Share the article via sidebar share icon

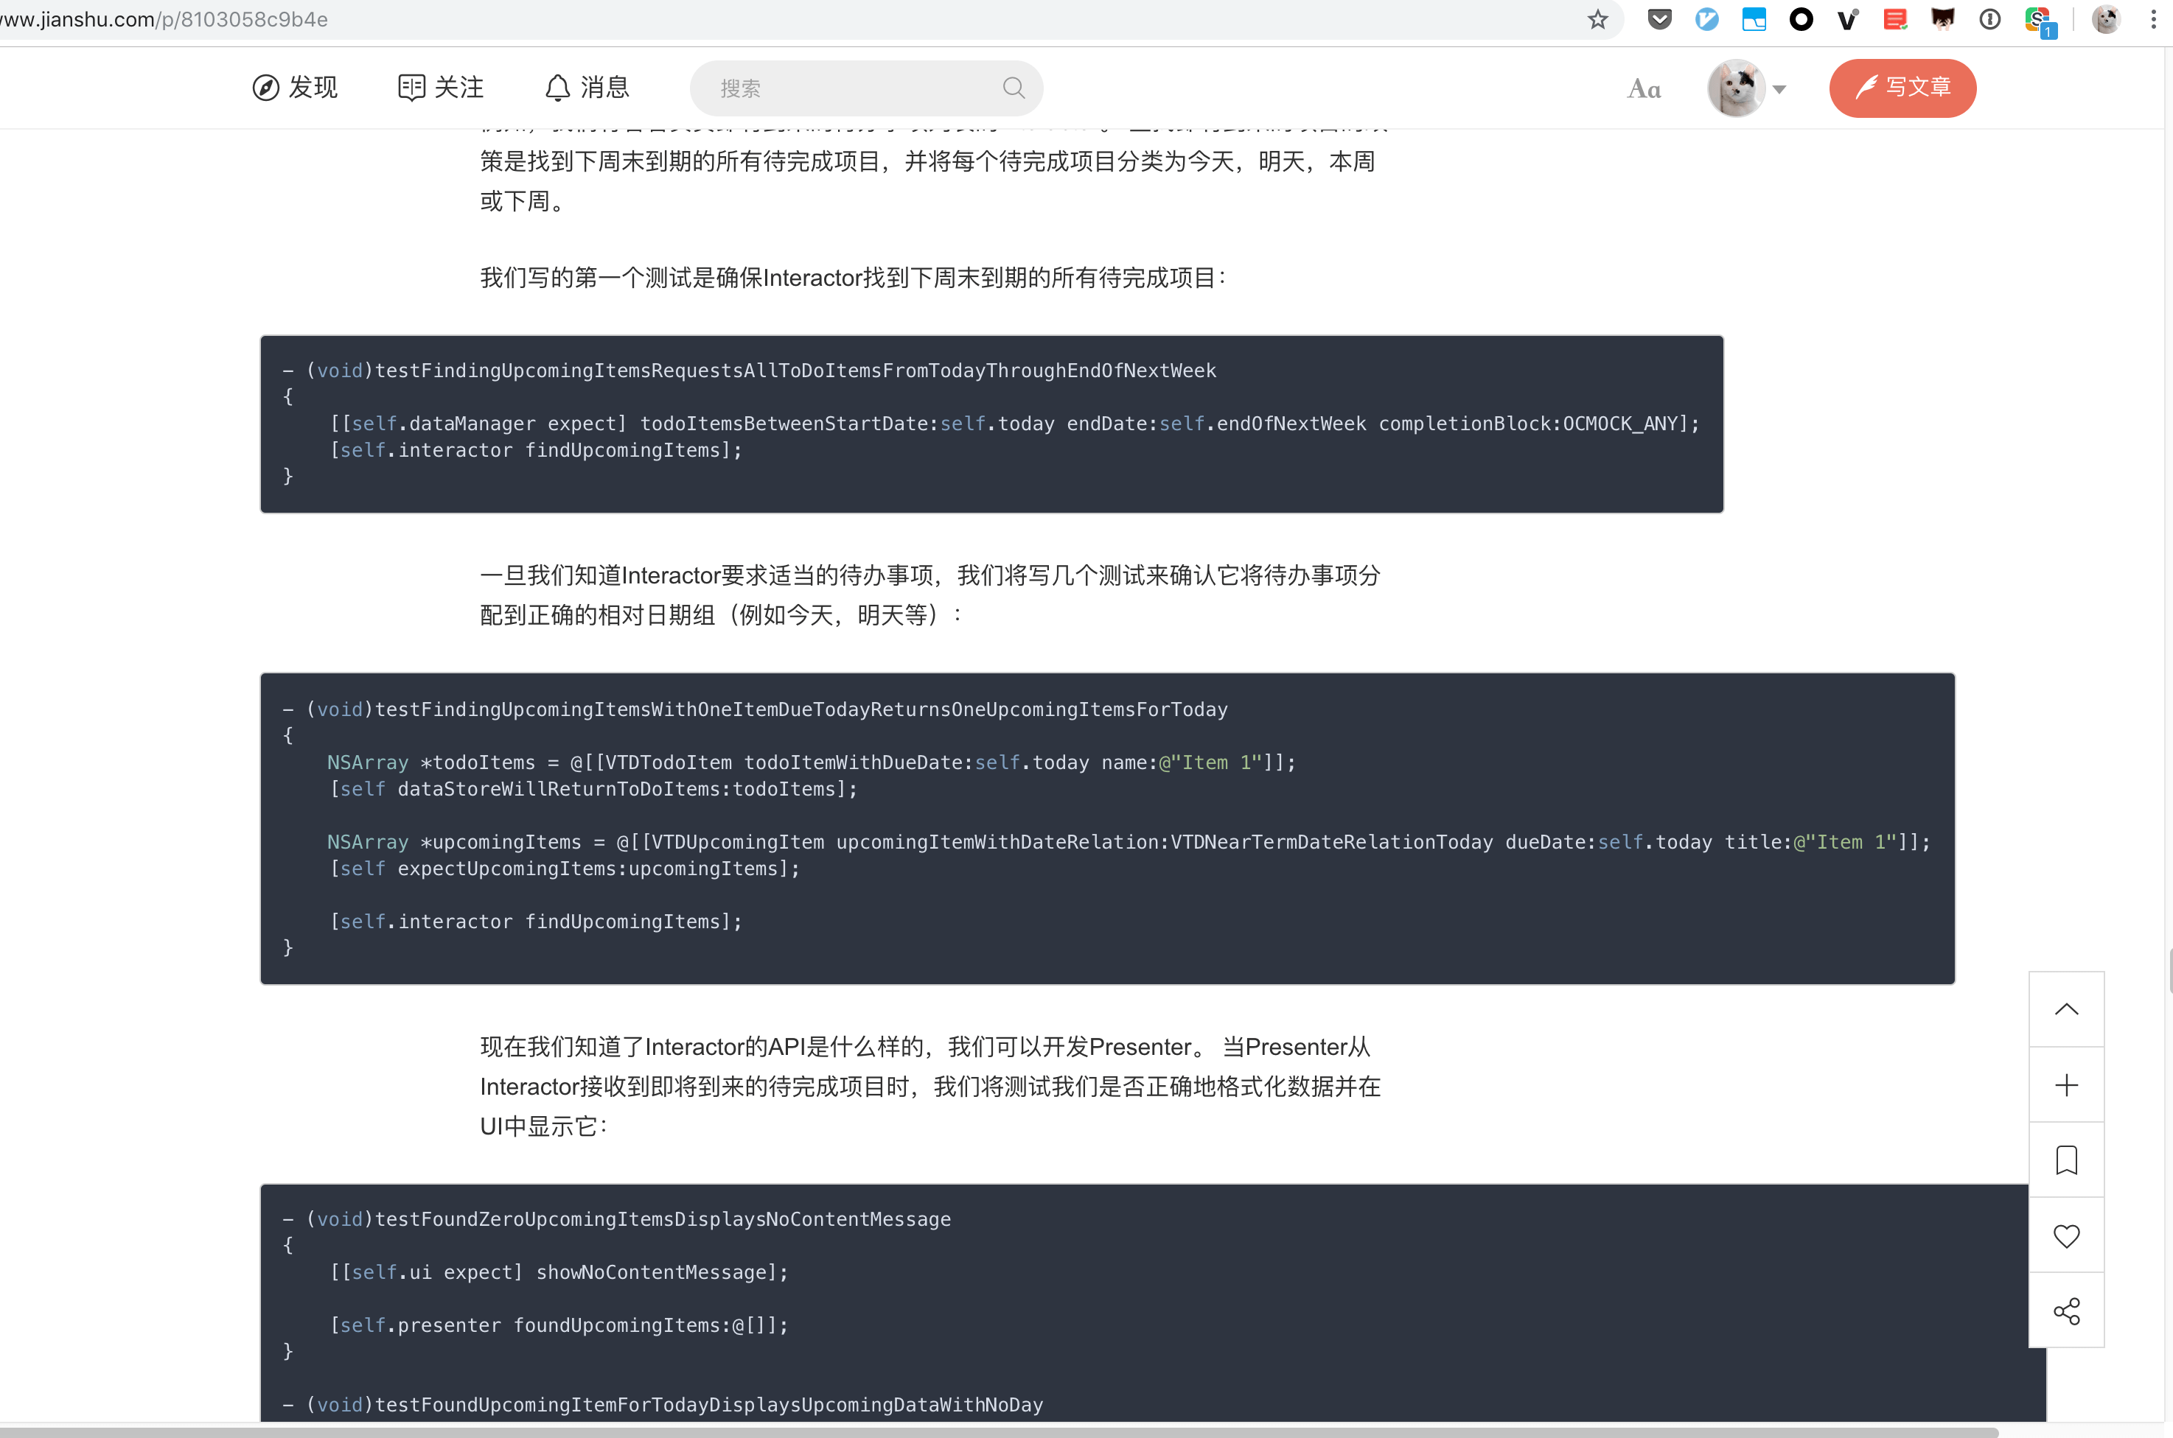pyautogui.click(x=2067, y=1311)
